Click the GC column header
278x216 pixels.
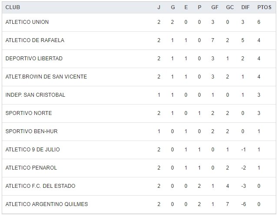pyautogui.click(x=229, y=7)
